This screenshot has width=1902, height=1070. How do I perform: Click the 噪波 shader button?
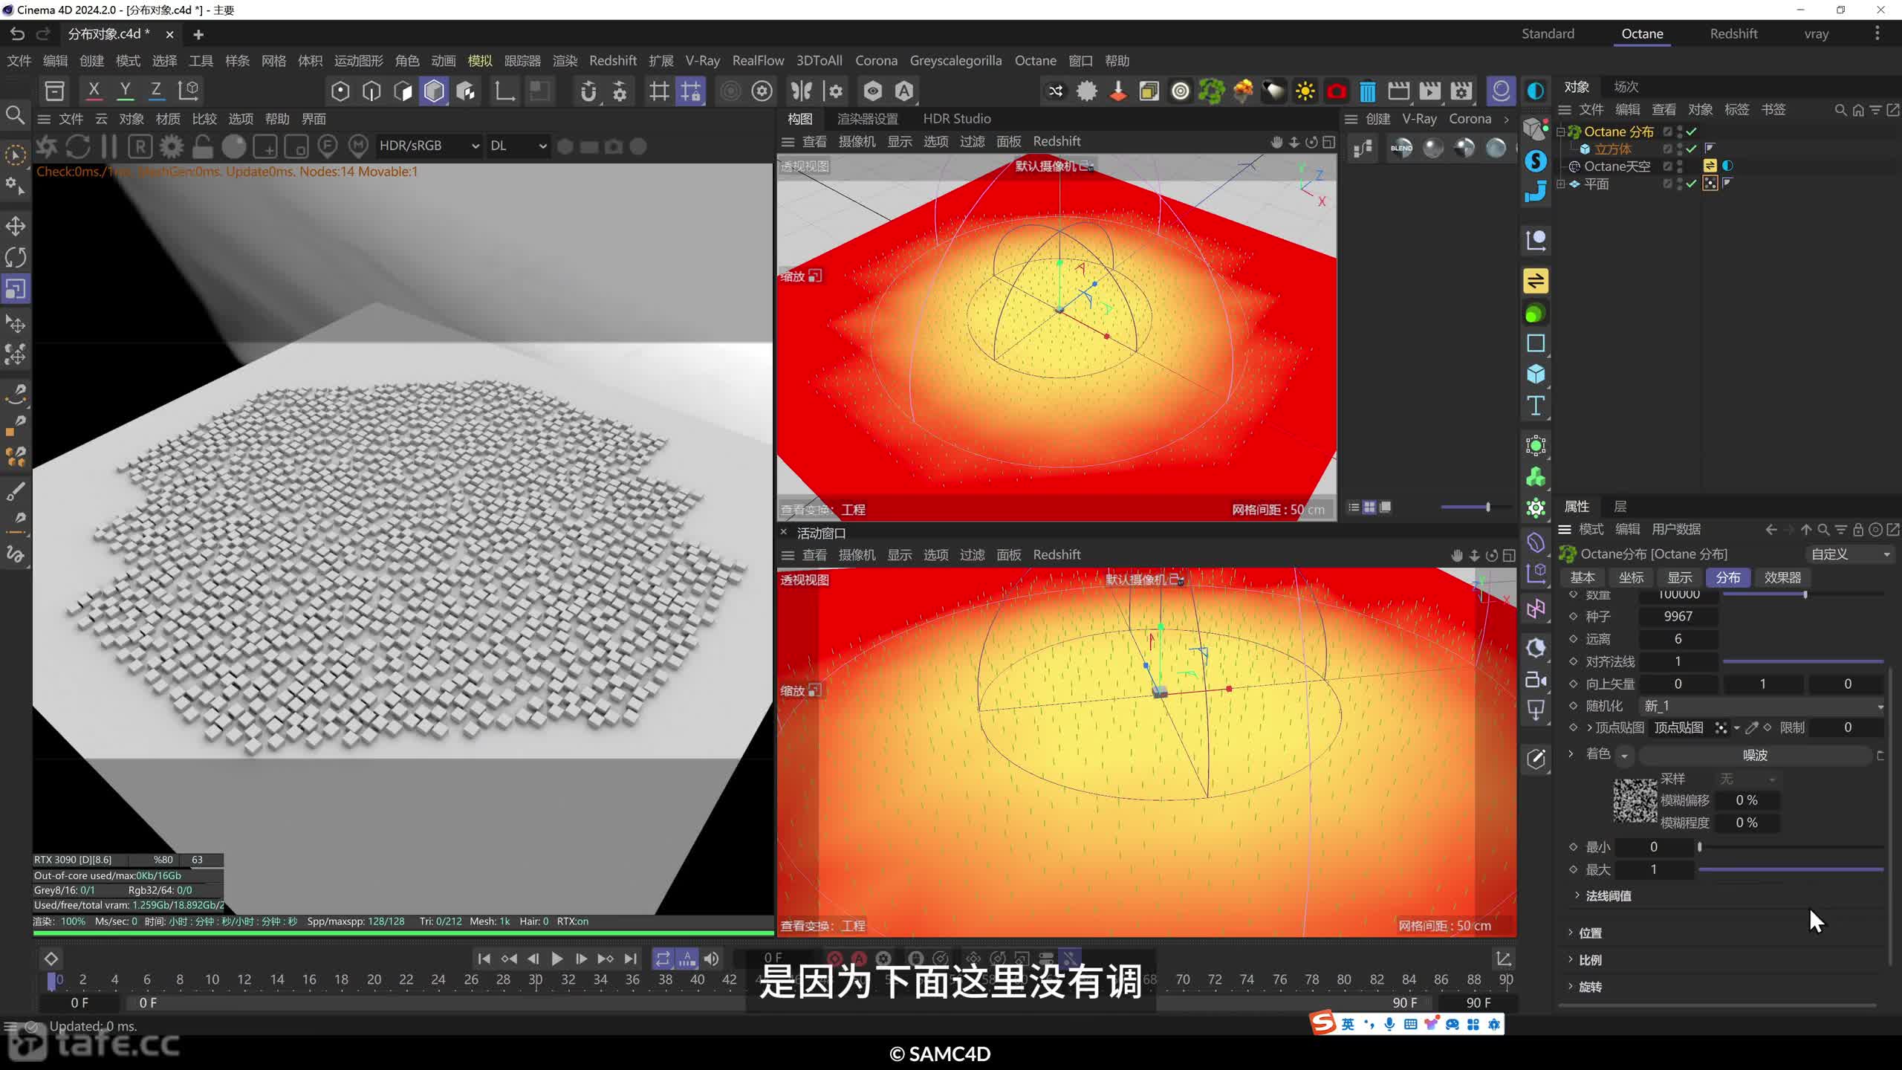coord(1755,755)
